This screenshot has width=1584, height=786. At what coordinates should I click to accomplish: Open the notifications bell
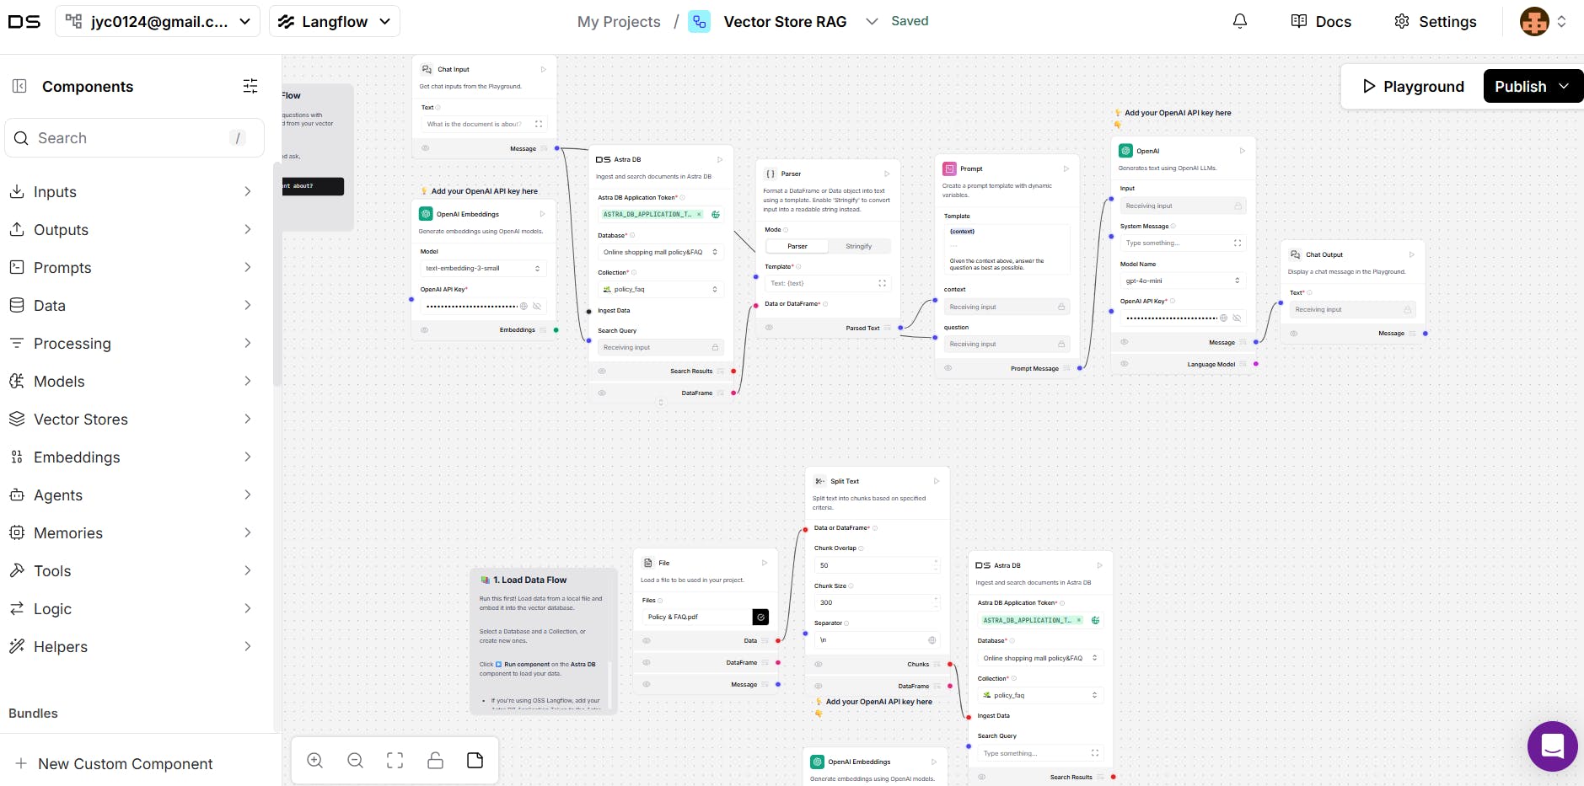point(1240,21)
